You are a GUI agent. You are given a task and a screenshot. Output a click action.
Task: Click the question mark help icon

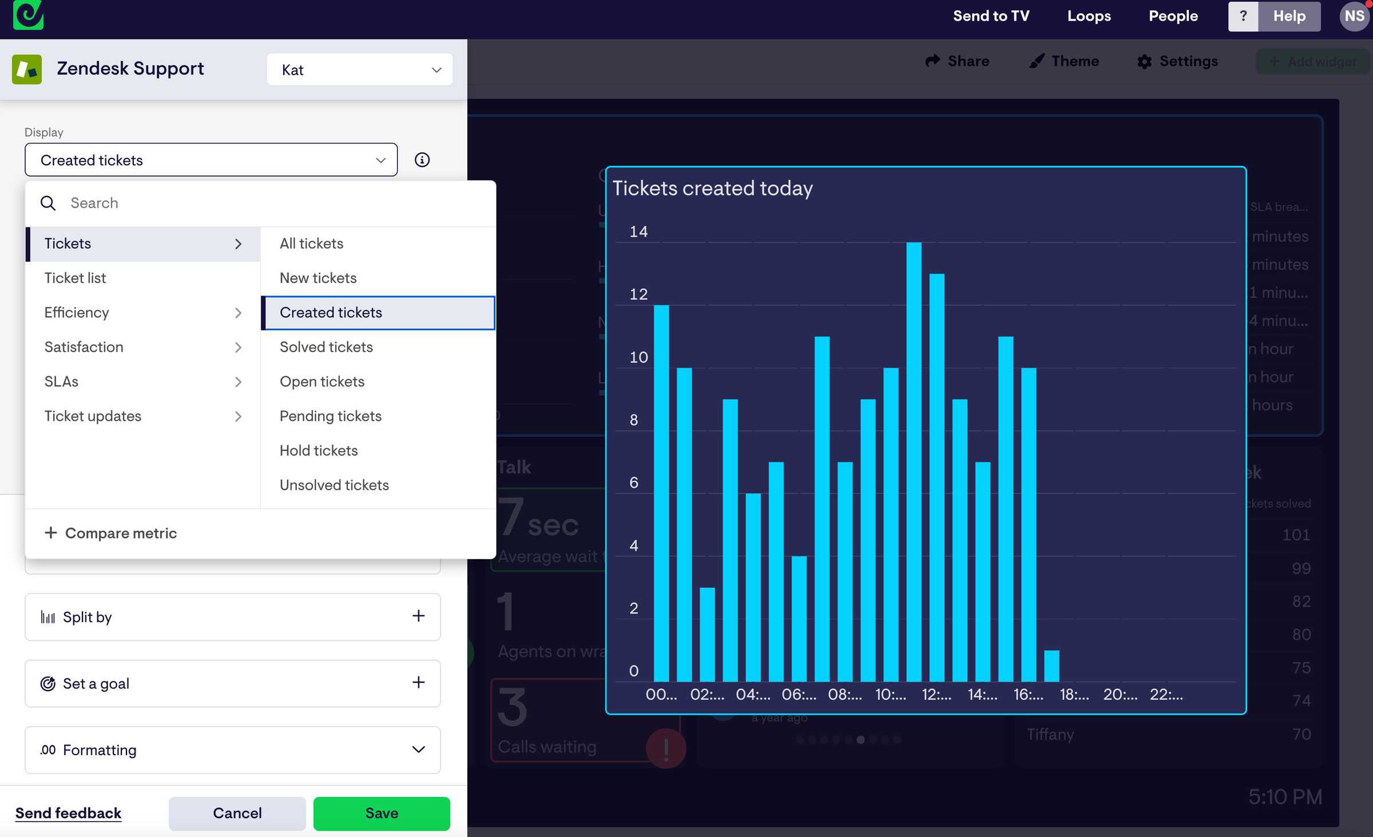1243,16
